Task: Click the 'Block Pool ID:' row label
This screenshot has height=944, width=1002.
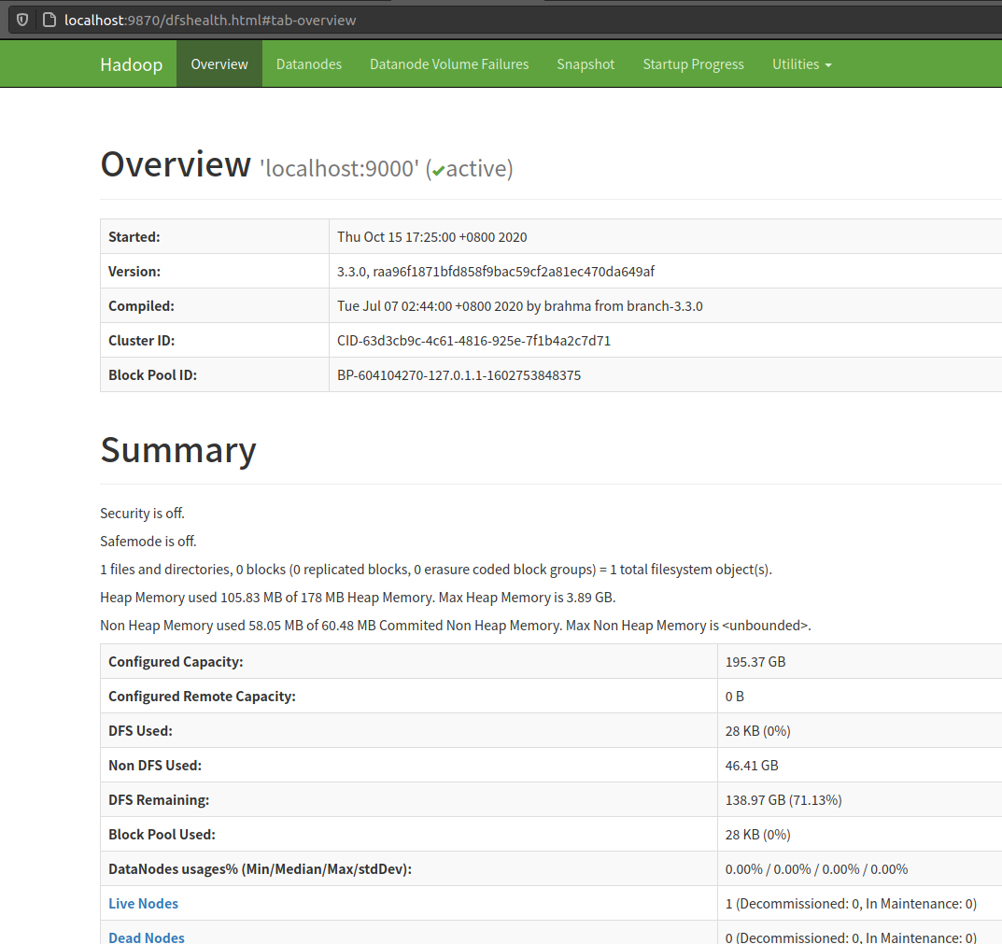Action: 153,375
